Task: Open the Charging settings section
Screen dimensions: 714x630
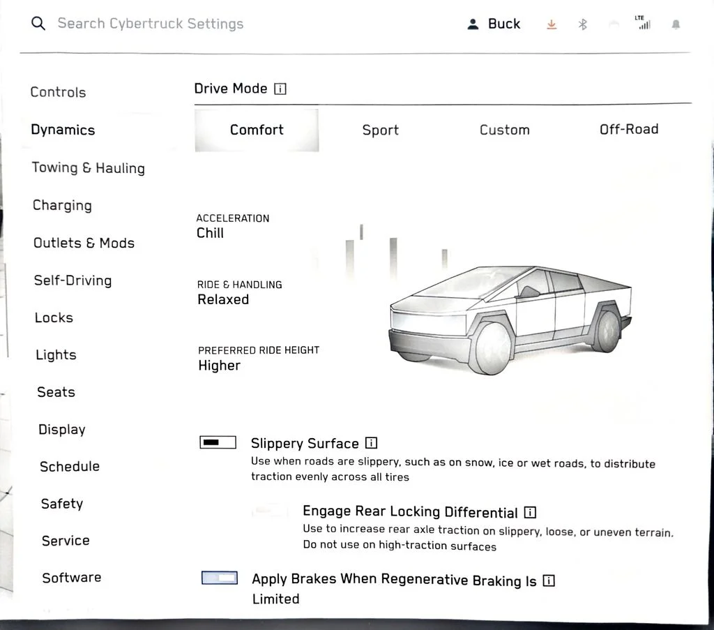Action: 62,205
